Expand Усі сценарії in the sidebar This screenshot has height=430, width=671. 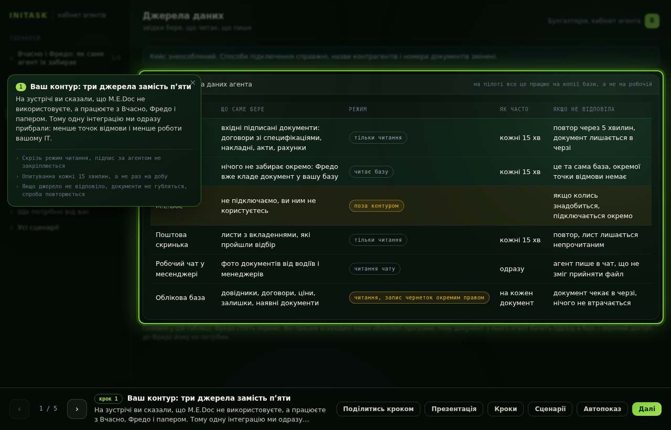(x=38, y=228)
